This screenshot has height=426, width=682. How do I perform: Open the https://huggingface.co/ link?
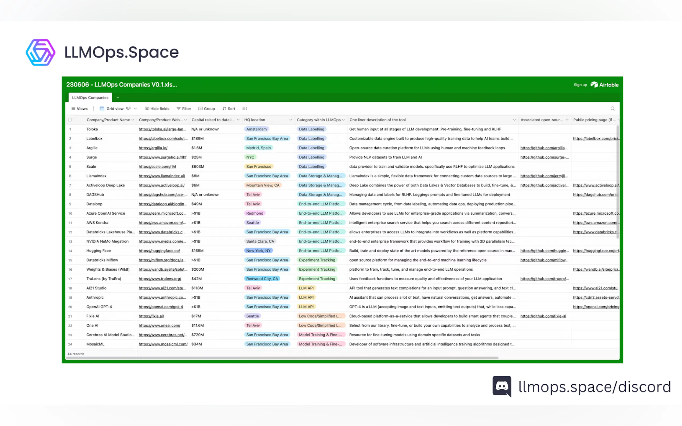[x=159, y=251]
